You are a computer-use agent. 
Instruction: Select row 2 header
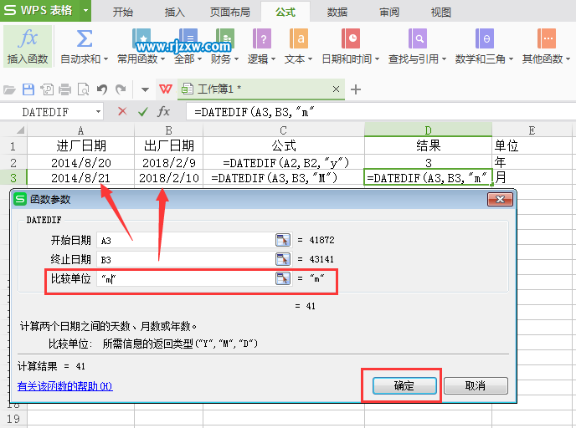[13, 162]
